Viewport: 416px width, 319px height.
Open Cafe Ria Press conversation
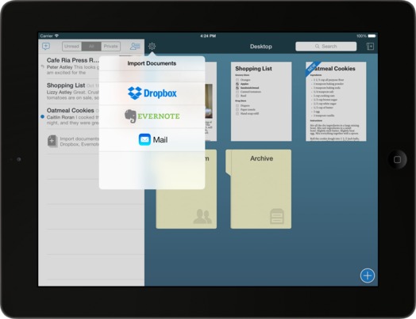pos(70,66)
